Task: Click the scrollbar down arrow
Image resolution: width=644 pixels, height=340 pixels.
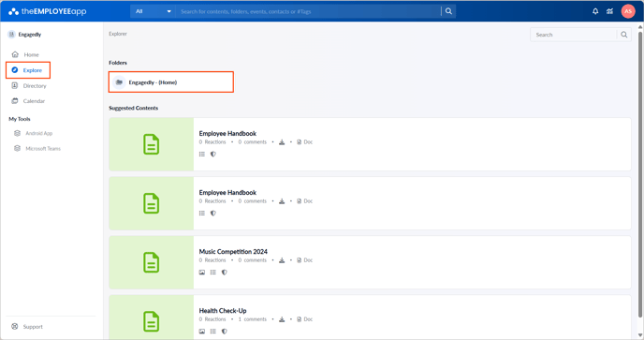Action: [640, 335]
